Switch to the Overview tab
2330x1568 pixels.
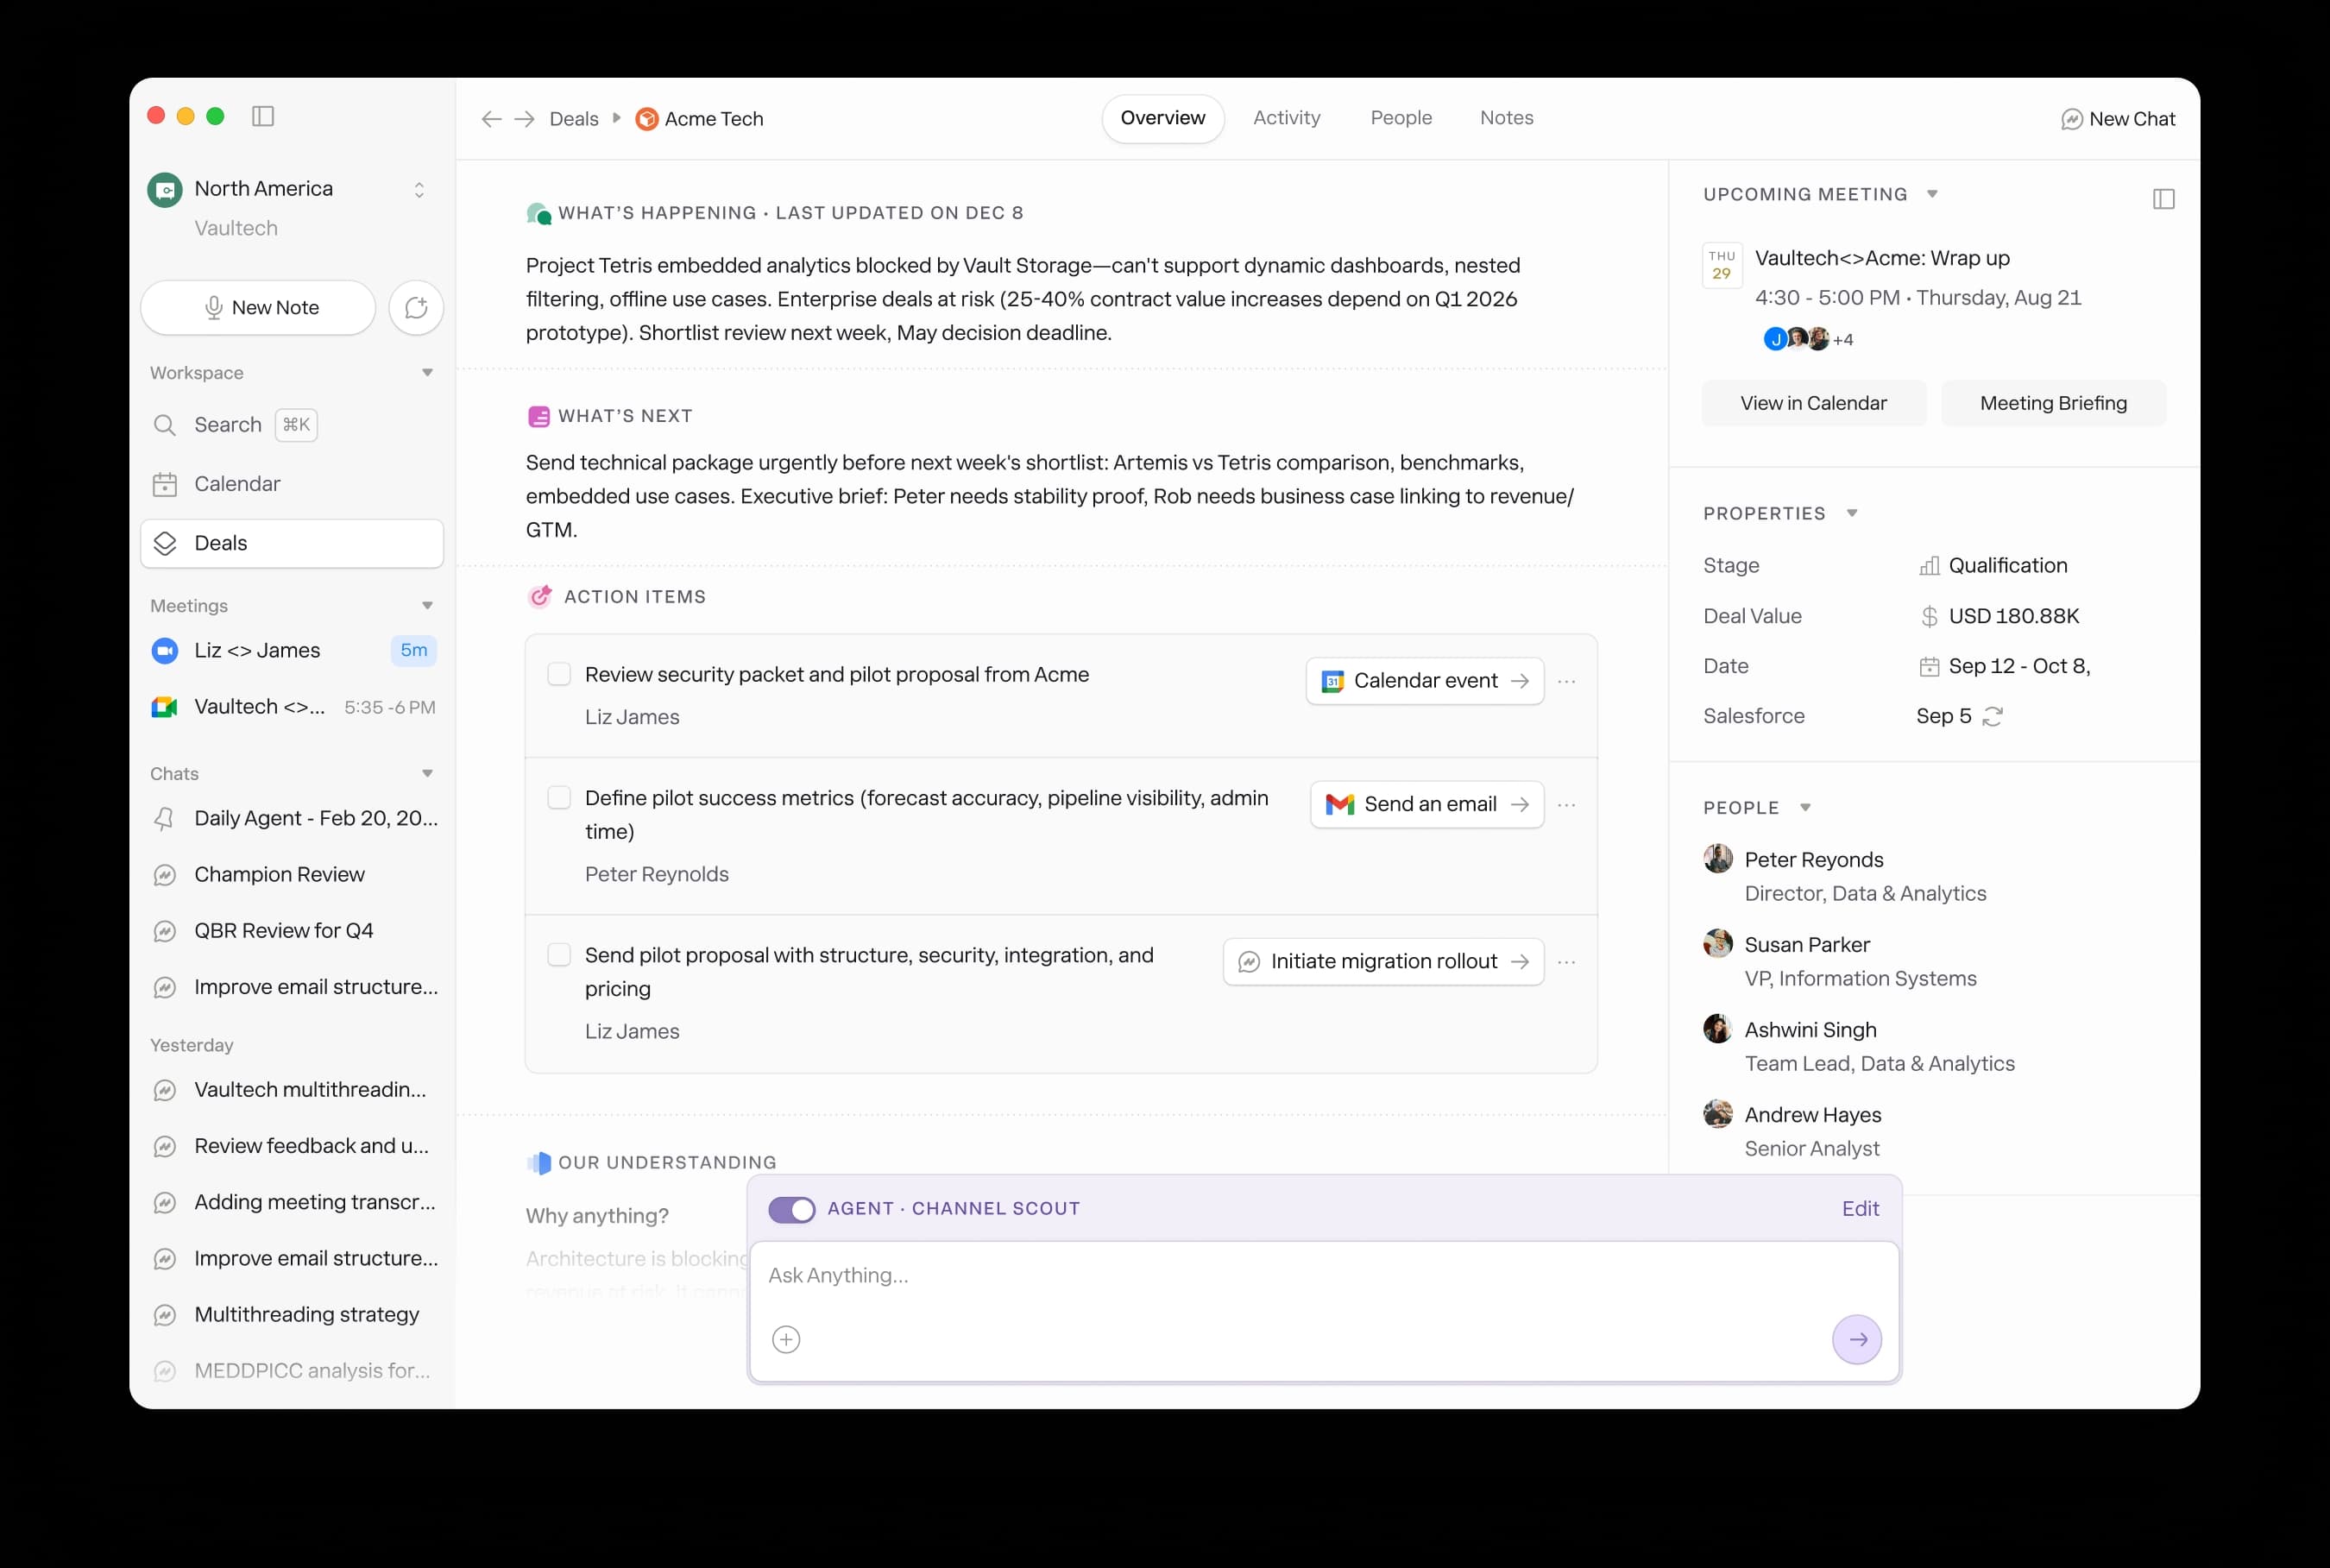tap(1163, 119)
